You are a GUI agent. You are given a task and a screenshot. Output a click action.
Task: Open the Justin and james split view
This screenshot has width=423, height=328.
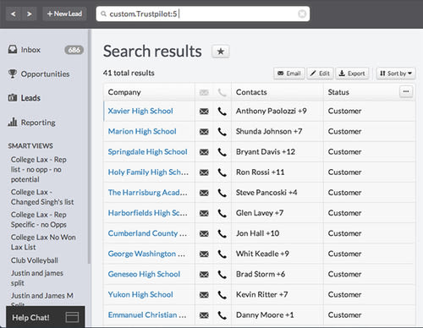pyautogui.click(x=37, y=278)
